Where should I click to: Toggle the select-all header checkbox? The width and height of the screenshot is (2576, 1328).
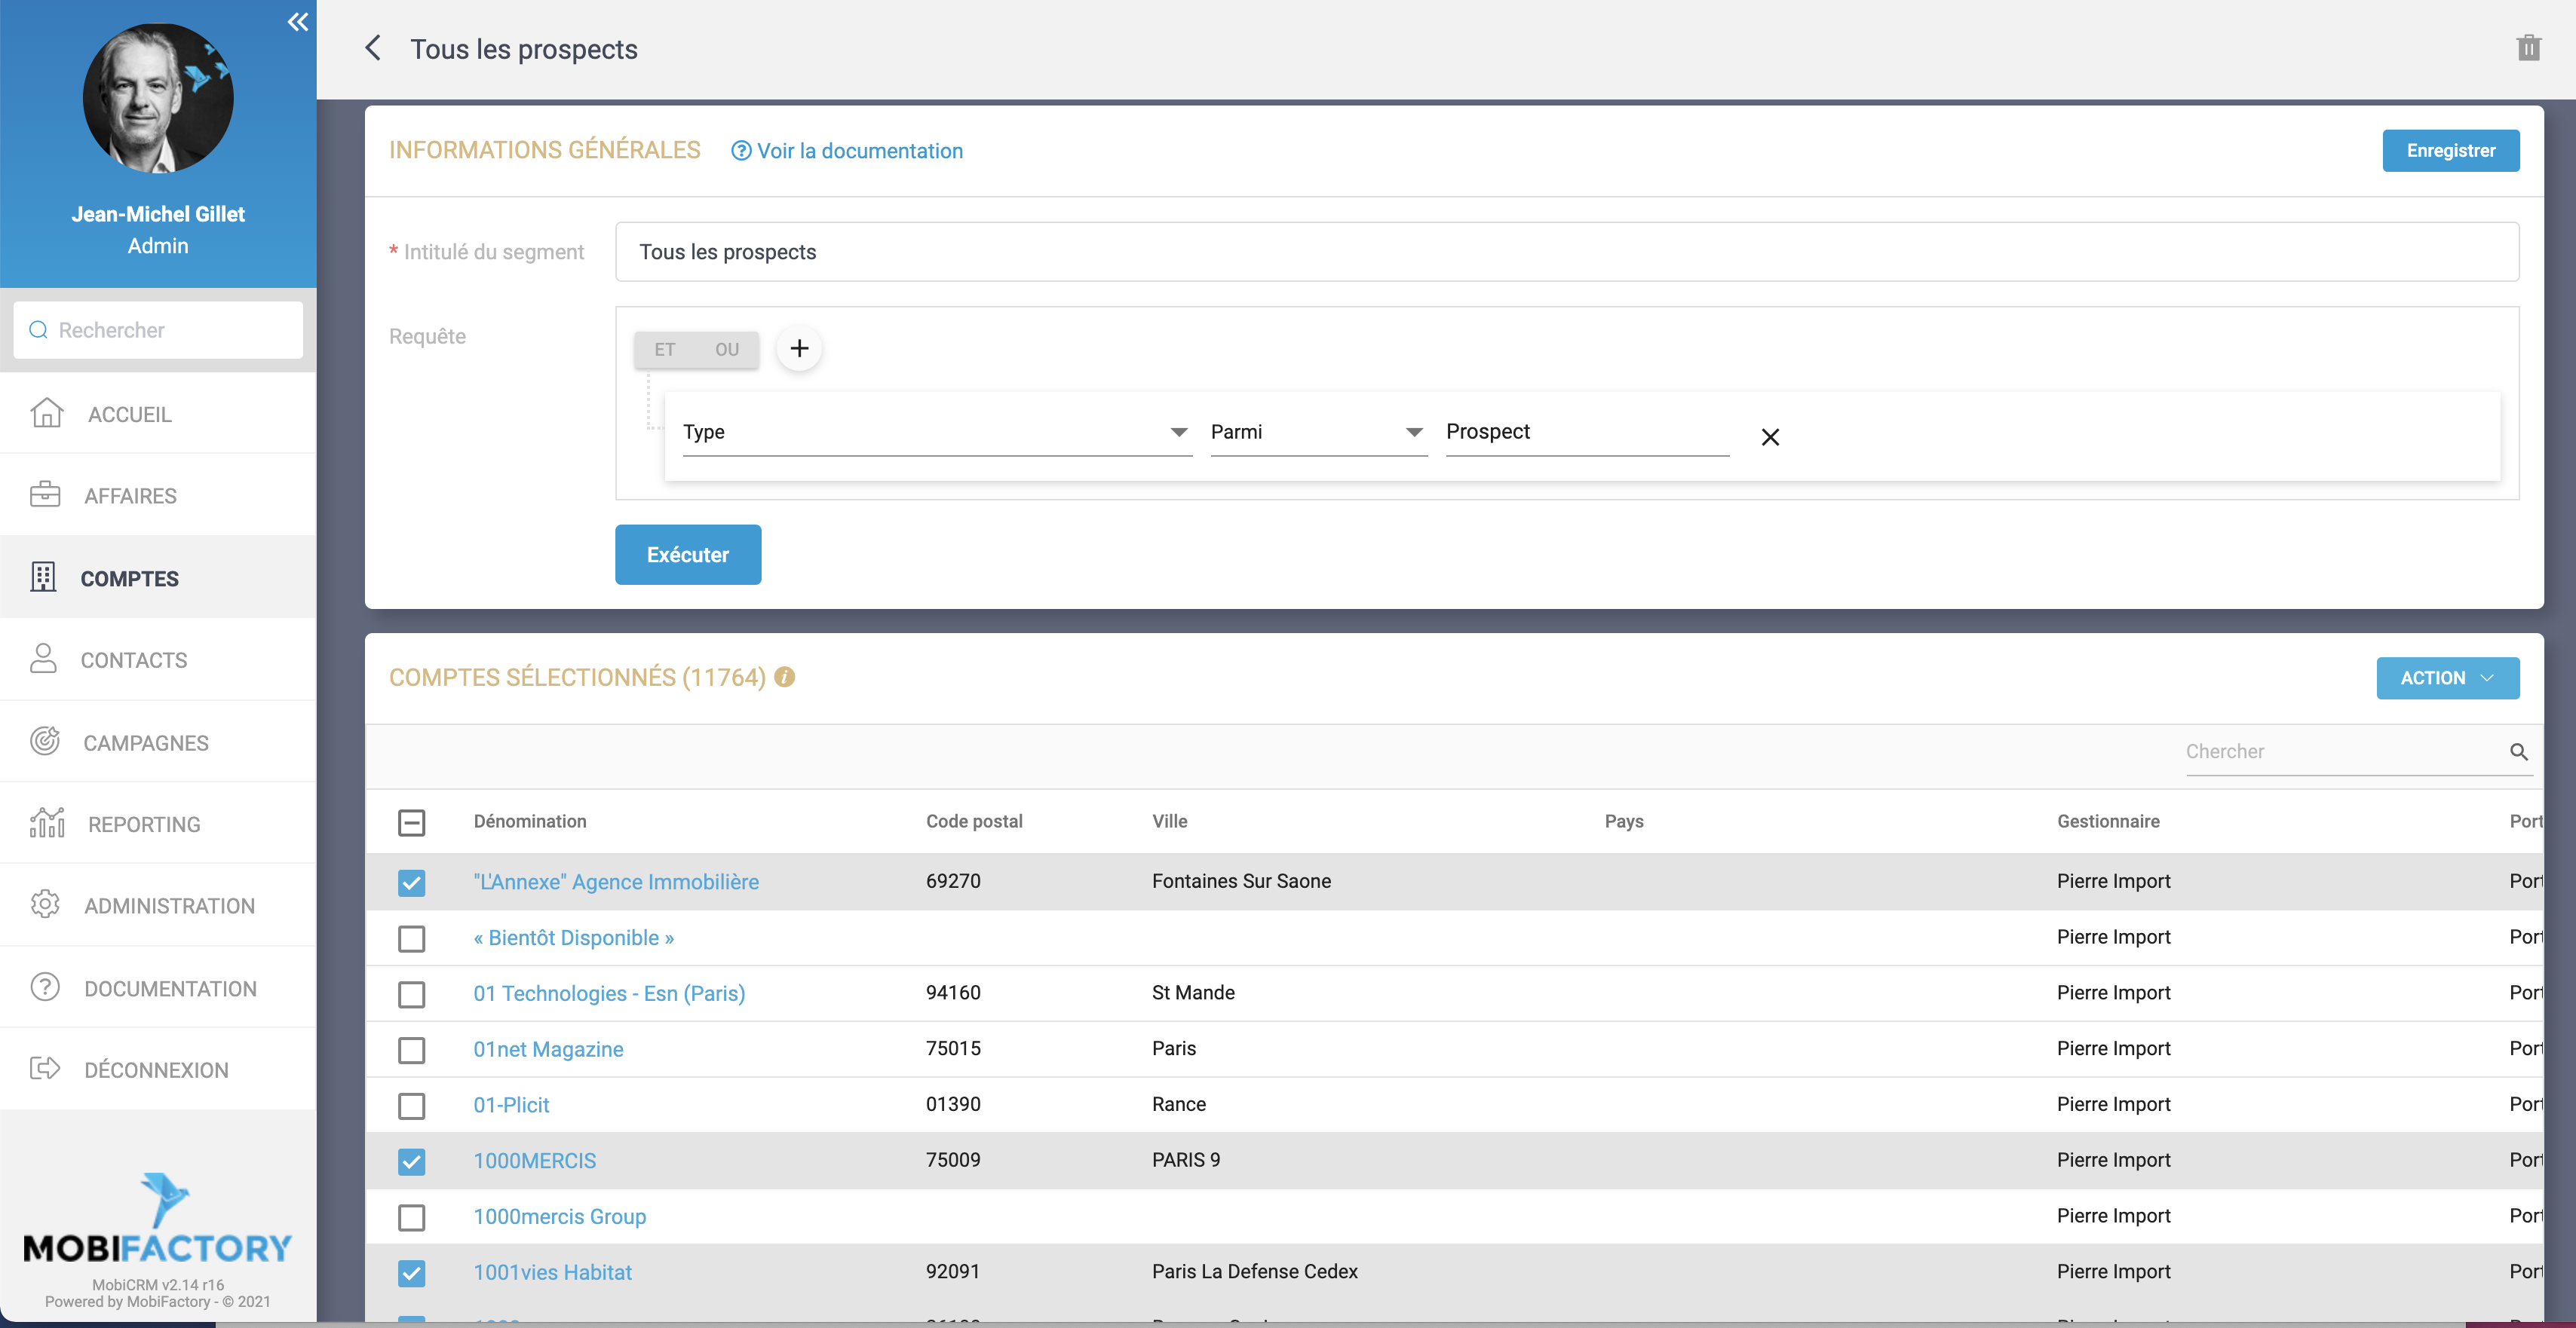(x=411, y=822)
